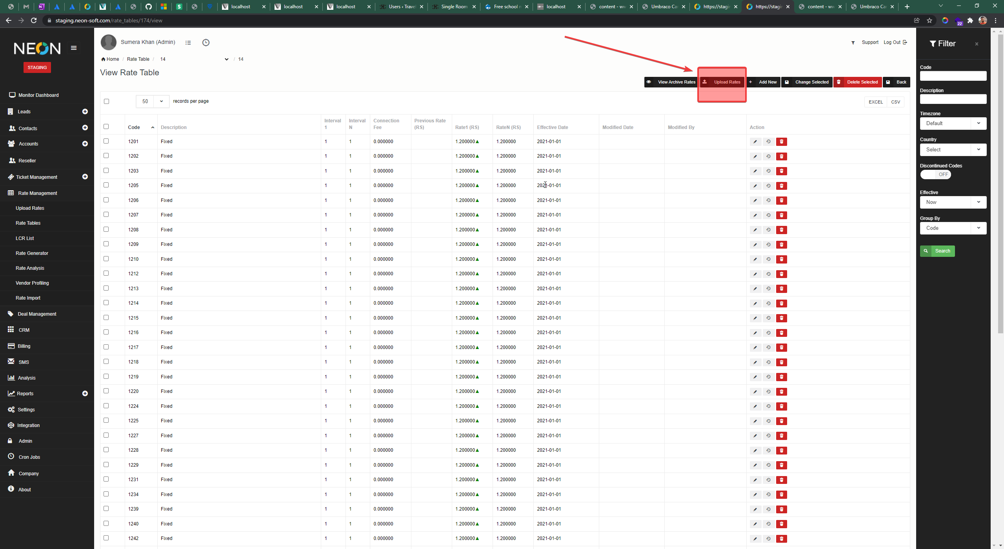Check the box for code 1202 row

[x=106, y=156]
